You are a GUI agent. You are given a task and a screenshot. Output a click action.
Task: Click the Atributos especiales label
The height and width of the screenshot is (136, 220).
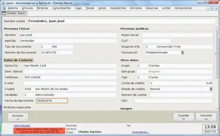pos(17,107)
